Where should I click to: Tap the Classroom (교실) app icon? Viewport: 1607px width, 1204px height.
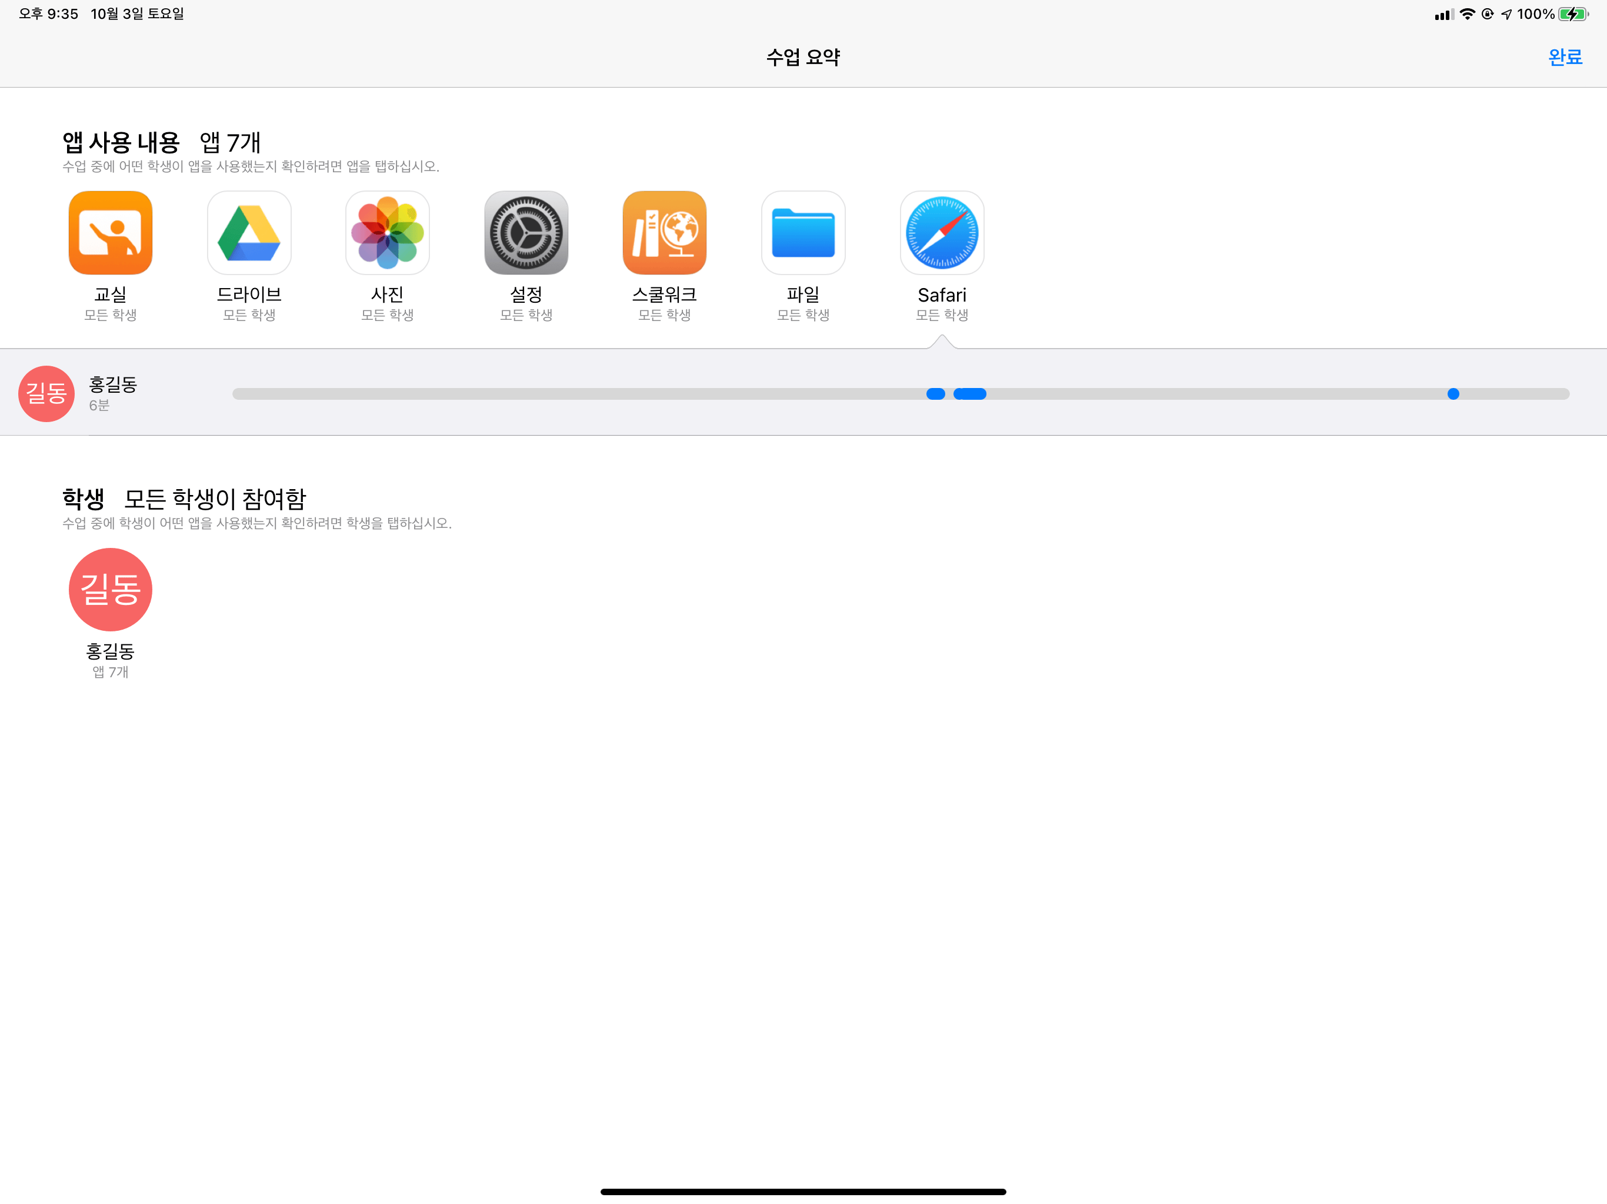click(111, 232)
